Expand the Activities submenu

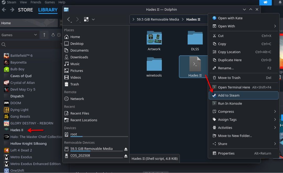[x=243, y=127]
